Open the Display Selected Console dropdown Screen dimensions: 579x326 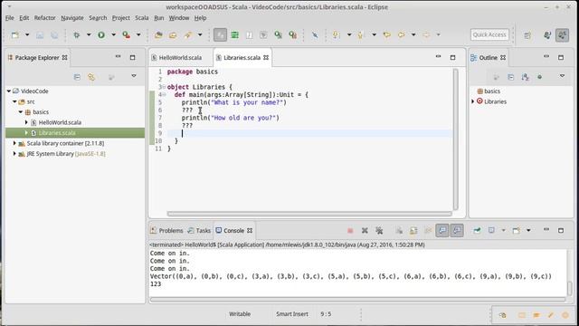click(503, 231)
